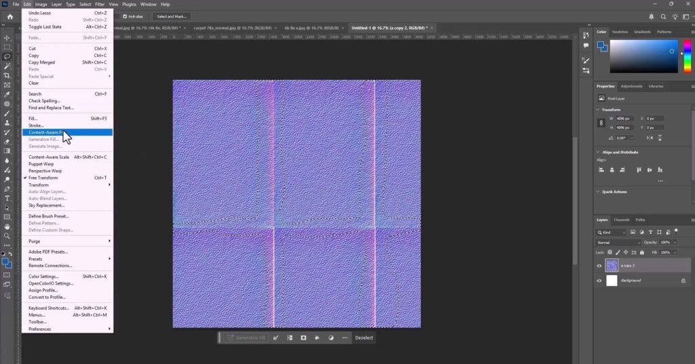Open the Opacity dropdown arrow
This screenshot has height=364, width=695.
coord(675,242)
